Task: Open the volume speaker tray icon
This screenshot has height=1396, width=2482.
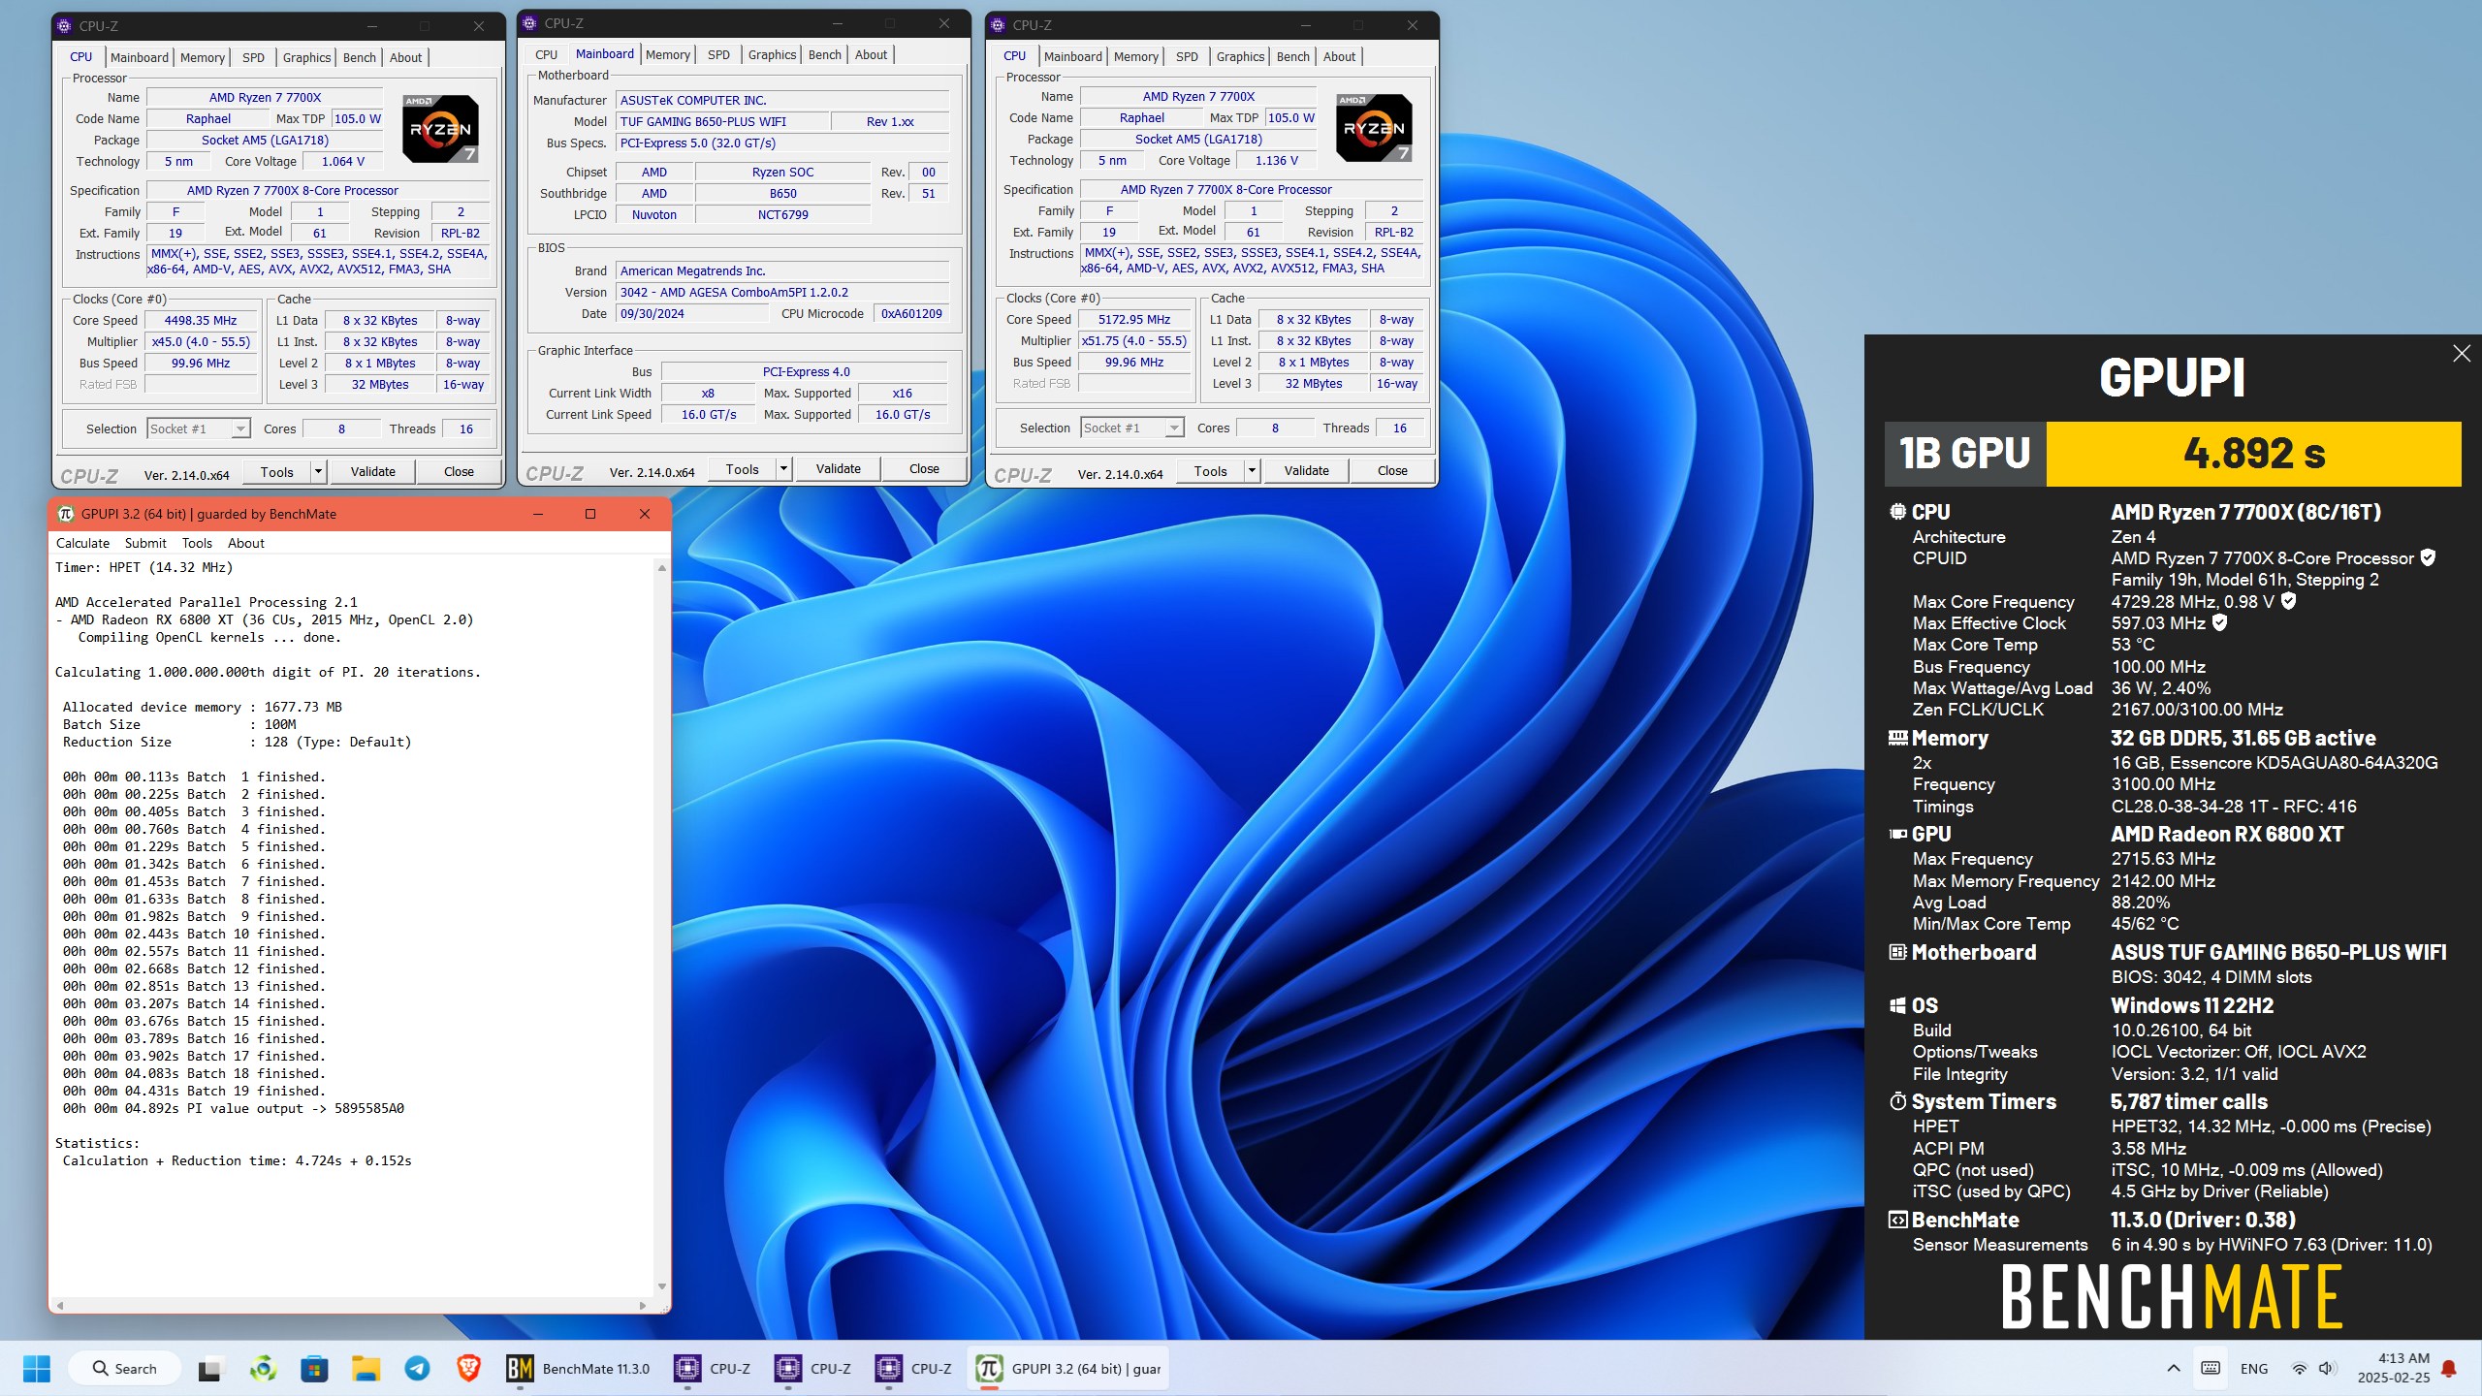Action: click(x=2326, y=1369)
